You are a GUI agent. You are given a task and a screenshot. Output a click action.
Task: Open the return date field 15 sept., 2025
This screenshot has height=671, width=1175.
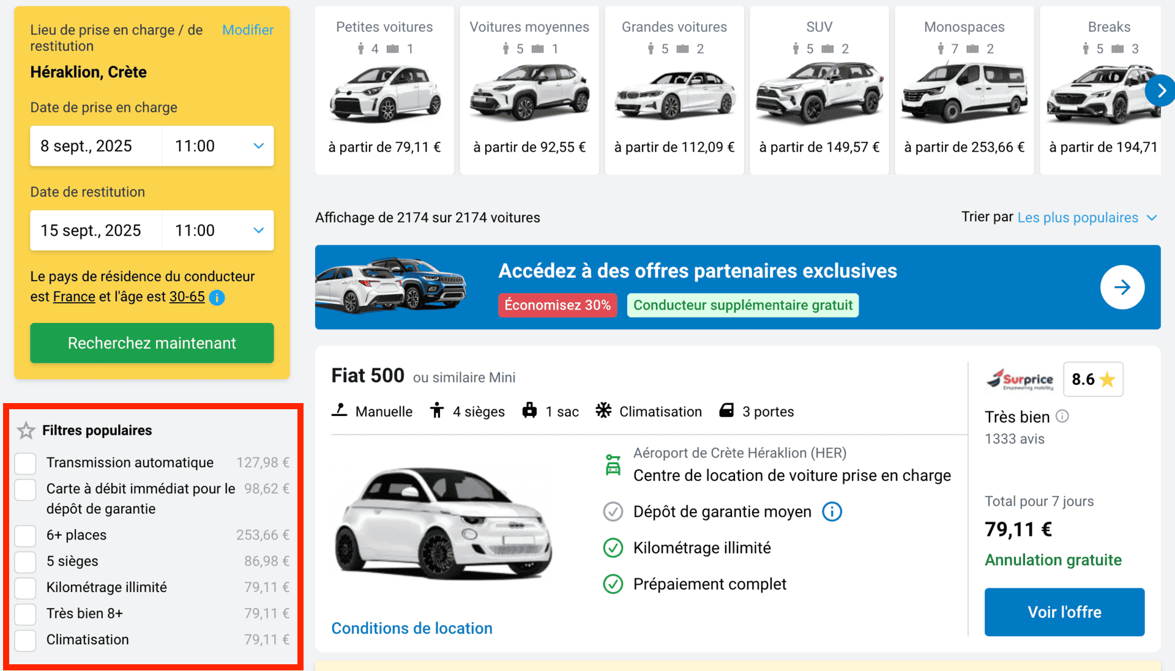96,230
